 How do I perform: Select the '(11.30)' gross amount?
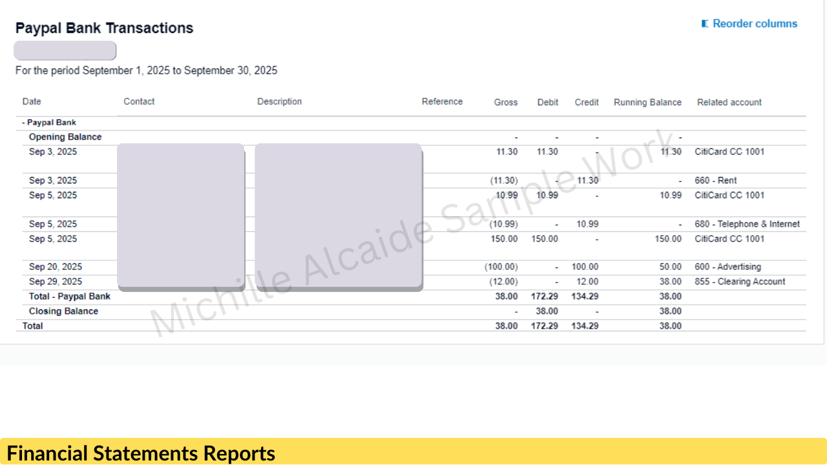click(x=504, y=181)
